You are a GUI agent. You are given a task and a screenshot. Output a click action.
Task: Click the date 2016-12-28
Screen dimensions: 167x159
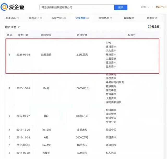click(x=23, y=137)
